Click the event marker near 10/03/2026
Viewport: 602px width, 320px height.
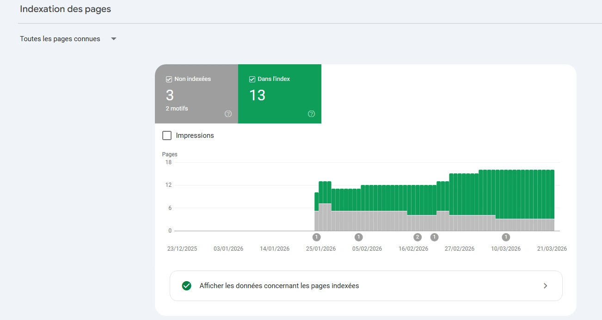click(505, 237)
